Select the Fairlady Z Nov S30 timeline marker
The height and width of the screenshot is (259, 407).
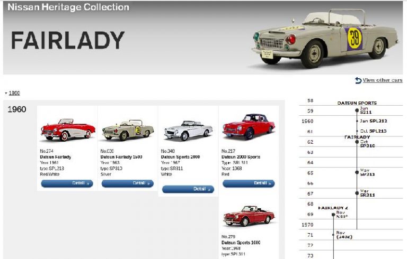point(333,215)
